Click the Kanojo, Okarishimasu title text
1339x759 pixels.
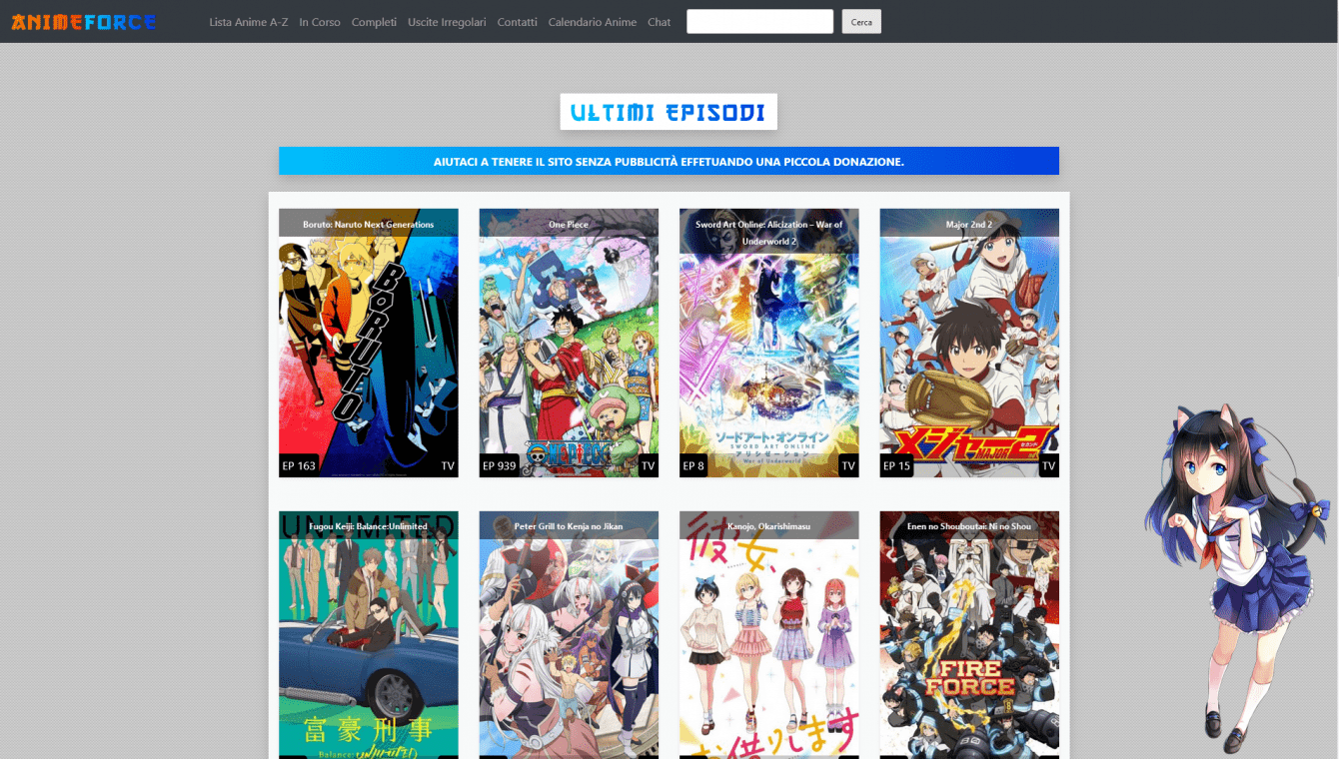(769, 526)
